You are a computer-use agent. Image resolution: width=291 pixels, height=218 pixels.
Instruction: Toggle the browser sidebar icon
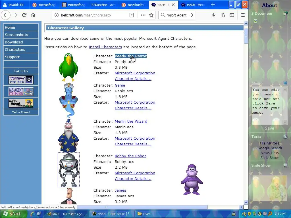pyautogui.click(x=232, y=15)
